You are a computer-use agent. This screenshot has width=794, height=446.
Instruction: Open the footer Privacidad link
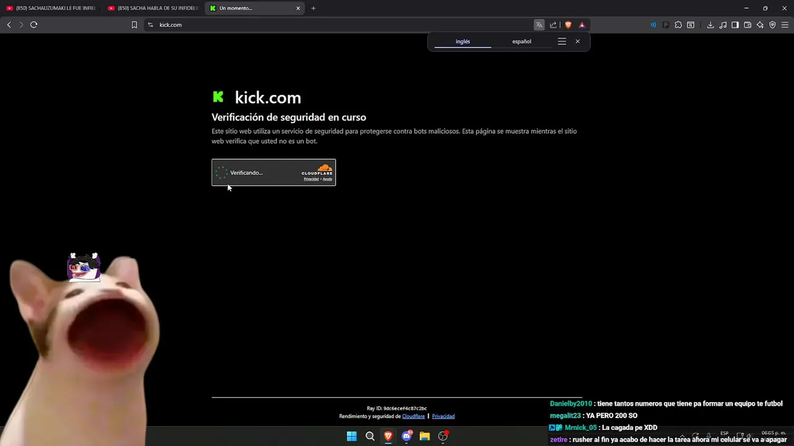coord(443,416)
